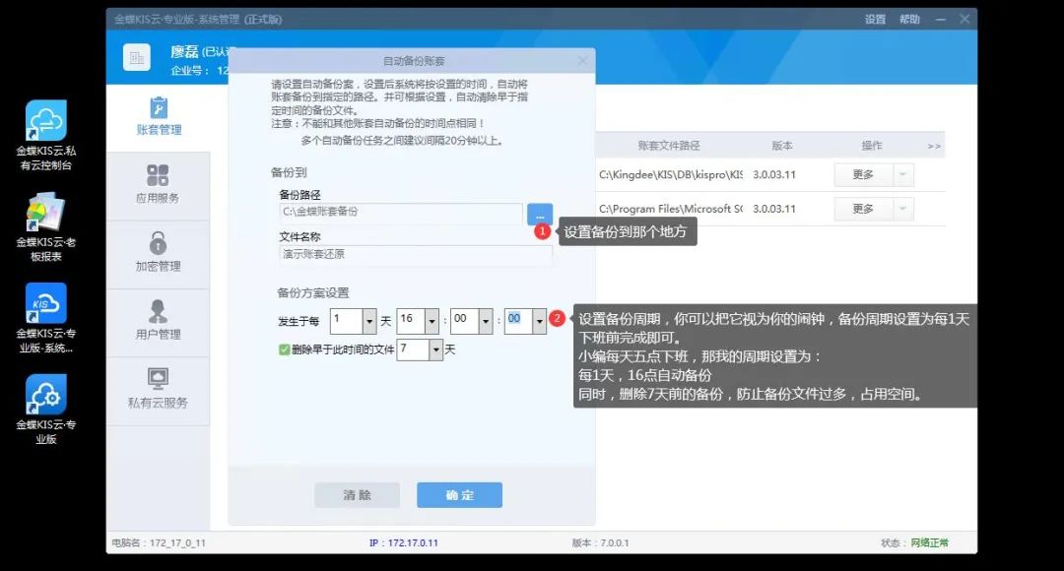Click version 3.0.03.11 in Kingdee row
Image resolution: width=1064 pixels, height=571 pixels.
tap(773, 175)
